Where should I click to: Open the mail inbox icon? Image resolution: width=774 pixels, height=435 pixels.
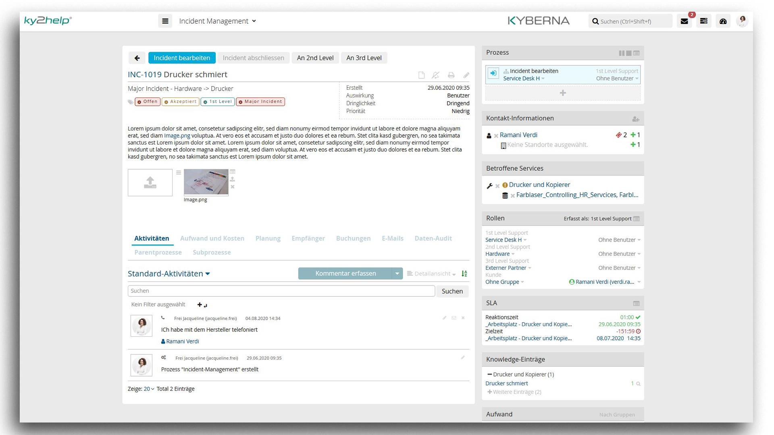coord(684,21)
